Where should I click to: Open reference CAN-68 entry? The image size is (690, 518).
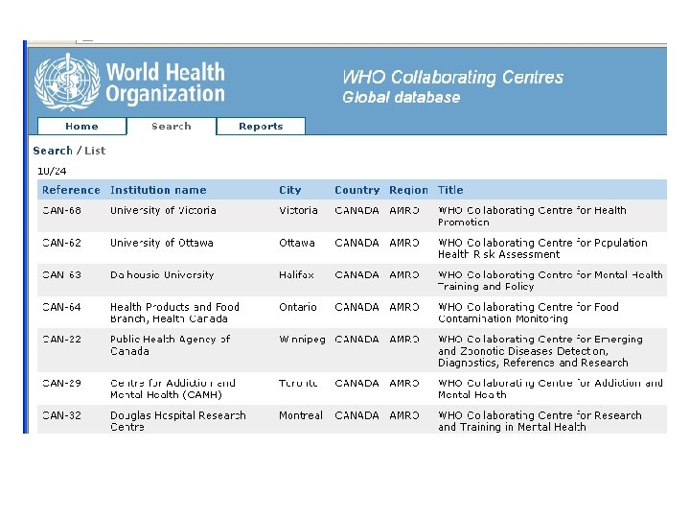tap(61, 210)
